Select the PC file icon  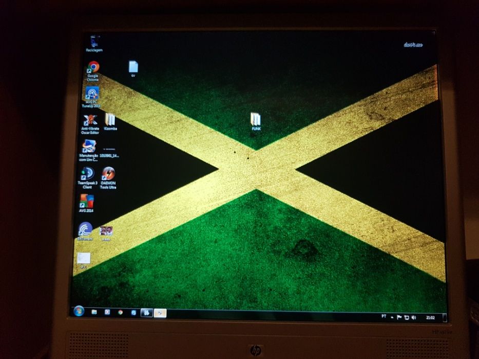[84, 261]
